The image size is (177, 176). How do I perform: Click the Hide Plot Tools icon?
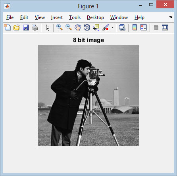point(156,27)
